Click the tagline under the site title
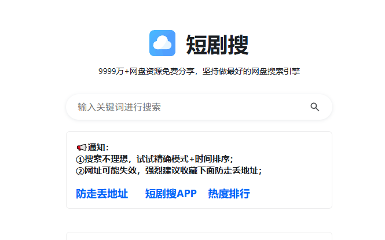 199,72
